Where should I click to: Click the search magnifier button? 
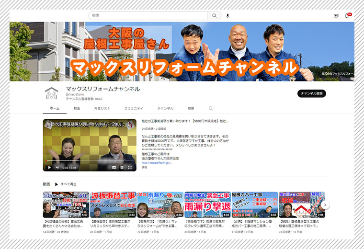coord(214,16)
